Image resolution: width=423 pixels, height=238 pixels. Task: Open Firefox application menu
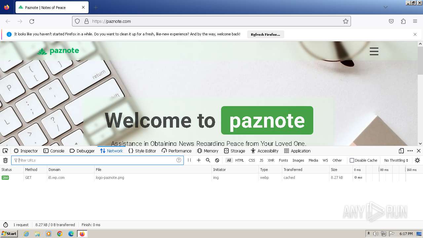[415, 21]
